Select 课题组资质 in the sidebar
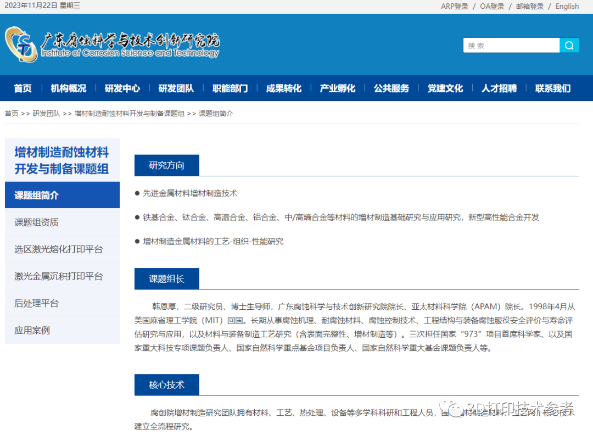 pyautogui.click(x=62, y=222)
